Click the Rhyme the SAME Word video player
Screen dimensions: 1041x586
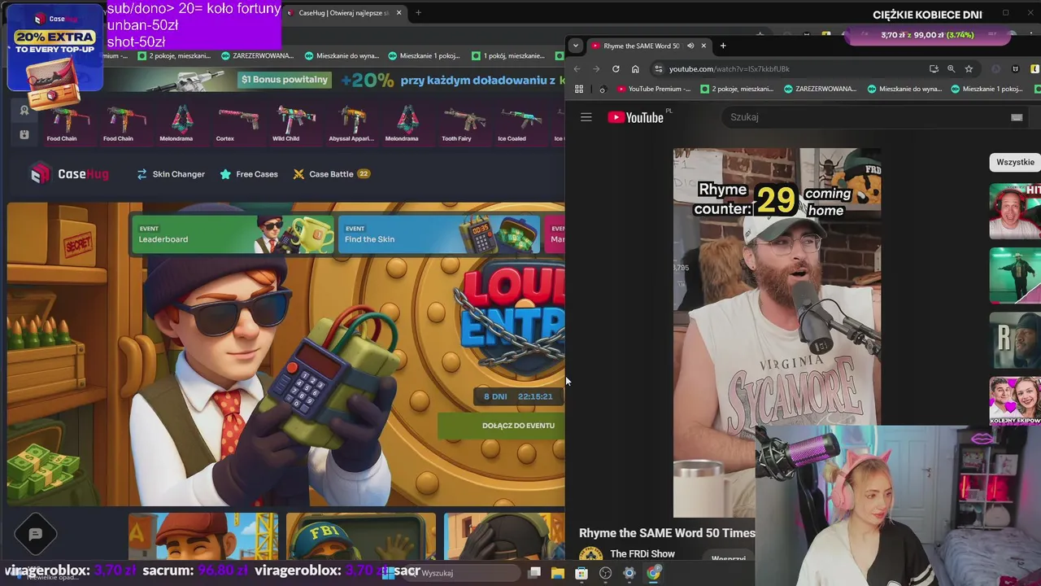tap(777, 332)
